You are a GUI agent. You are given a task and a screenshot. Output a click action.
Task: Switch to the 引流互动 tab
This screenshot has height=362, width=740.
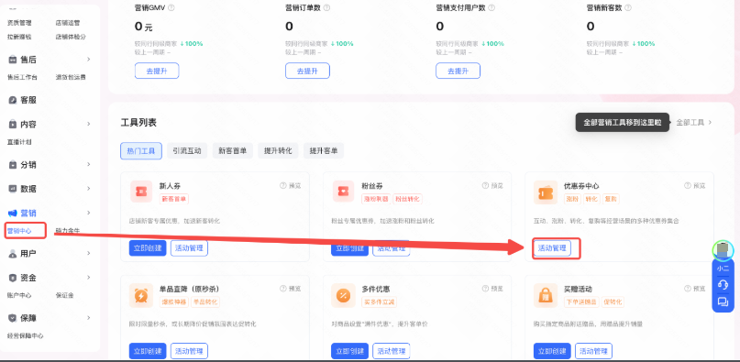tap(187, 151)
